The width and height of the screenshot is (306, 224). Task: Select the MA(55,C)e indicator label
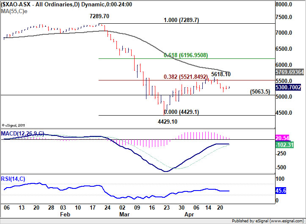coord(14,11)
